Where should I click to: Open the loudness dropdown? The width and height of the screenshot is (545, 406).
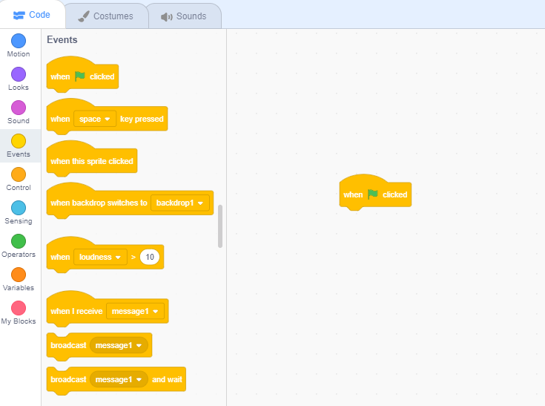coord(100,257)
